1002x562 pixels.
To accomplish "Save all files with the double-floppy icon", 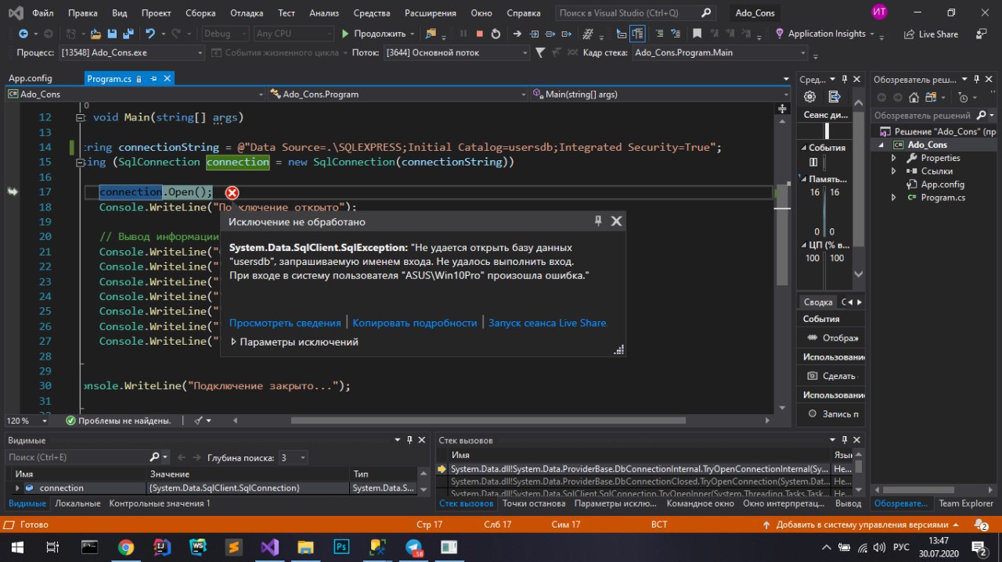I will (x=128, y=34).
